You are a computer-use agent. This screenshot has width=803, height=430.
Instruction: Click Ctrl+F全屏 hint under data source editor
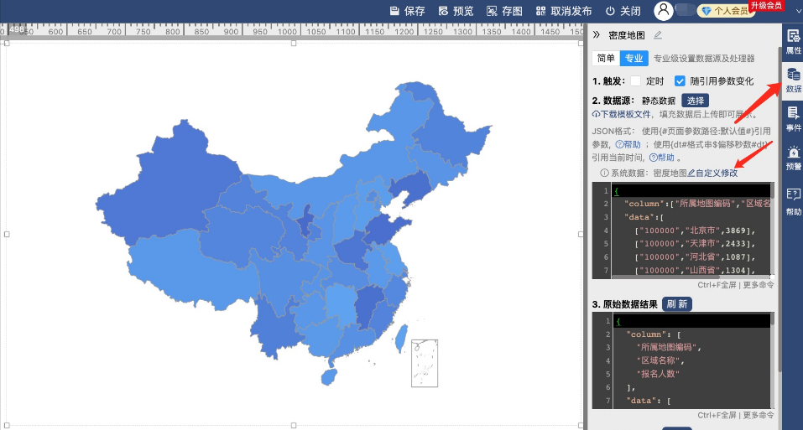717,285
